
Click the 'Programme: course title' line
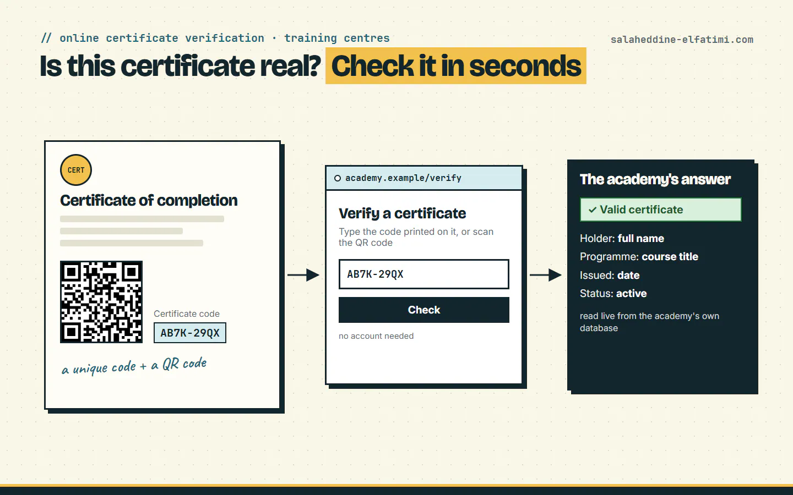pyautogui.click(x=639, y=256)
